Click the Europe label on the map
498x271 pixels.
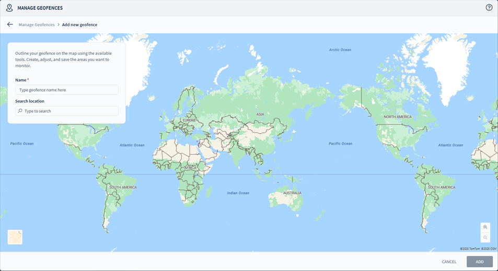(x=189, y=120)
